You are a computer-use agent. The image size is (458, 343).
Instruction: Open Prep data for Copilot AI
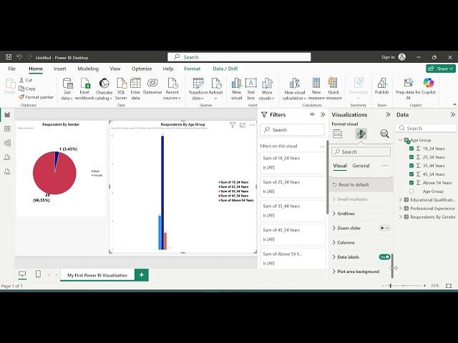point(409,89)
